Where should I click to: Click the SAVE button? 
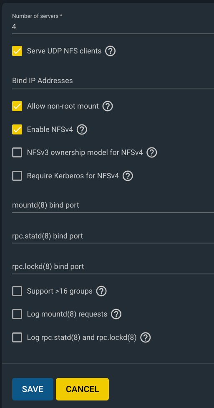33,389
